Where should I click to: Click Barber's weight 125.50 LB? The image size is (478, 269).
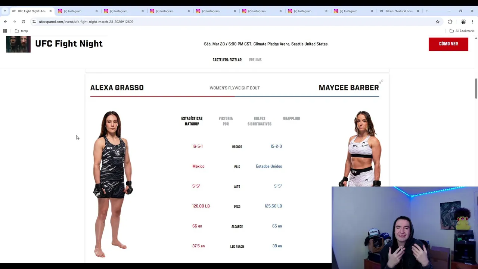tap(273, 206)
